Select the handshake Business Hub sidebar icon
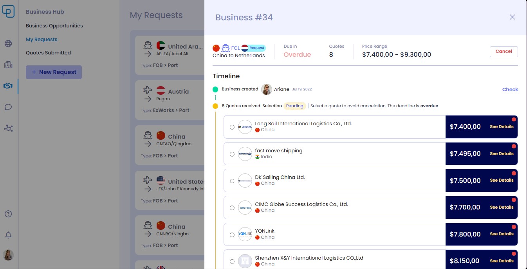 (8, 86)
